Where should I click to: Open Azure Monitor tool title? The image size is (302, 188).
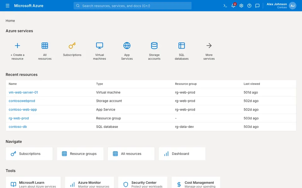[x=89, y=183]
